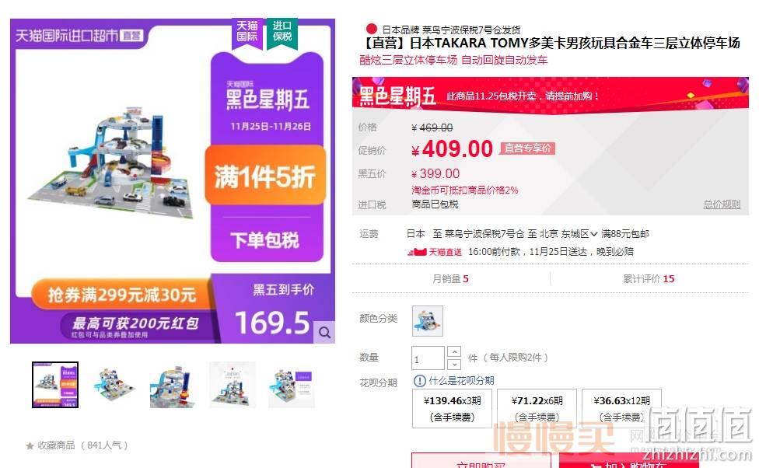Click the 花呗分期 info question icon
Screen dimensions: 759x468
click(419, 381)
